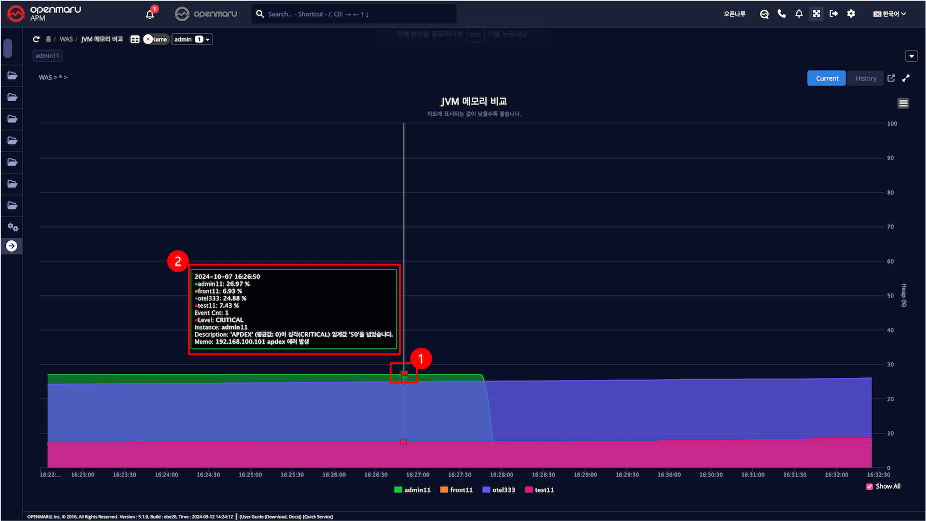926x521 pixels.
Task: Open the chart hamburger menu icon
Action: pyautogui.click(x=903, y=103)
